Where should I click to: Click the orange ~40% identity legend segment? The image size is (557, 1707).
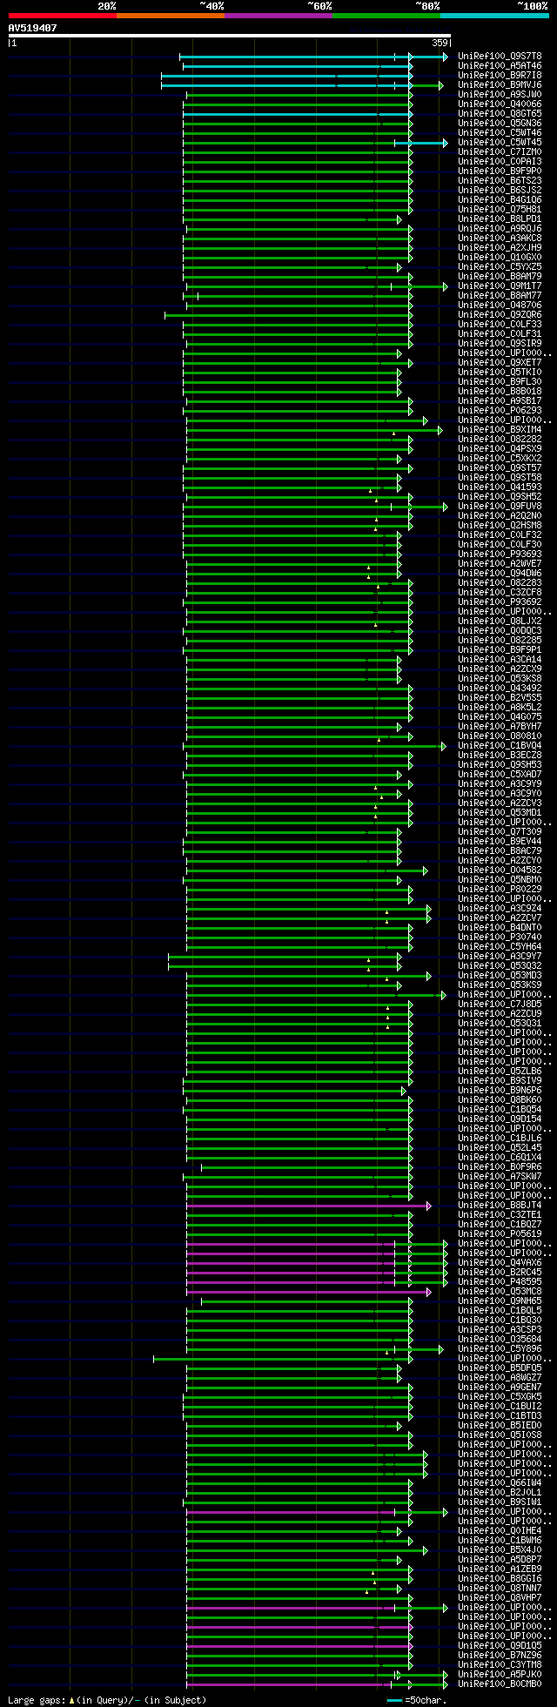pos(170,16)
